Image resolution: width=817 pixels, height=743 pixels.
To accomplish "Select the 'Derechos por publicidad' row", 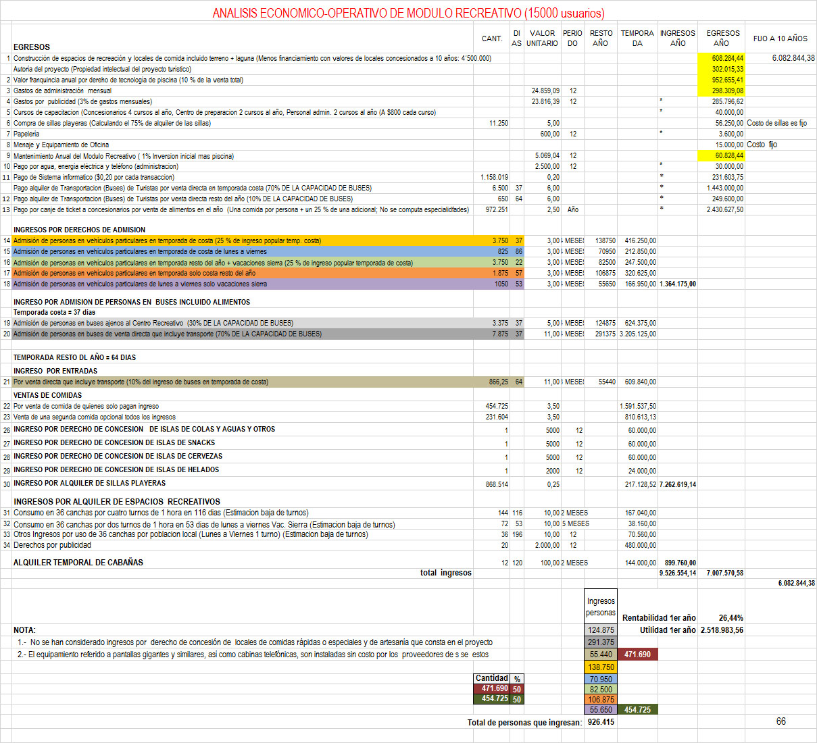I will [52, 545].
